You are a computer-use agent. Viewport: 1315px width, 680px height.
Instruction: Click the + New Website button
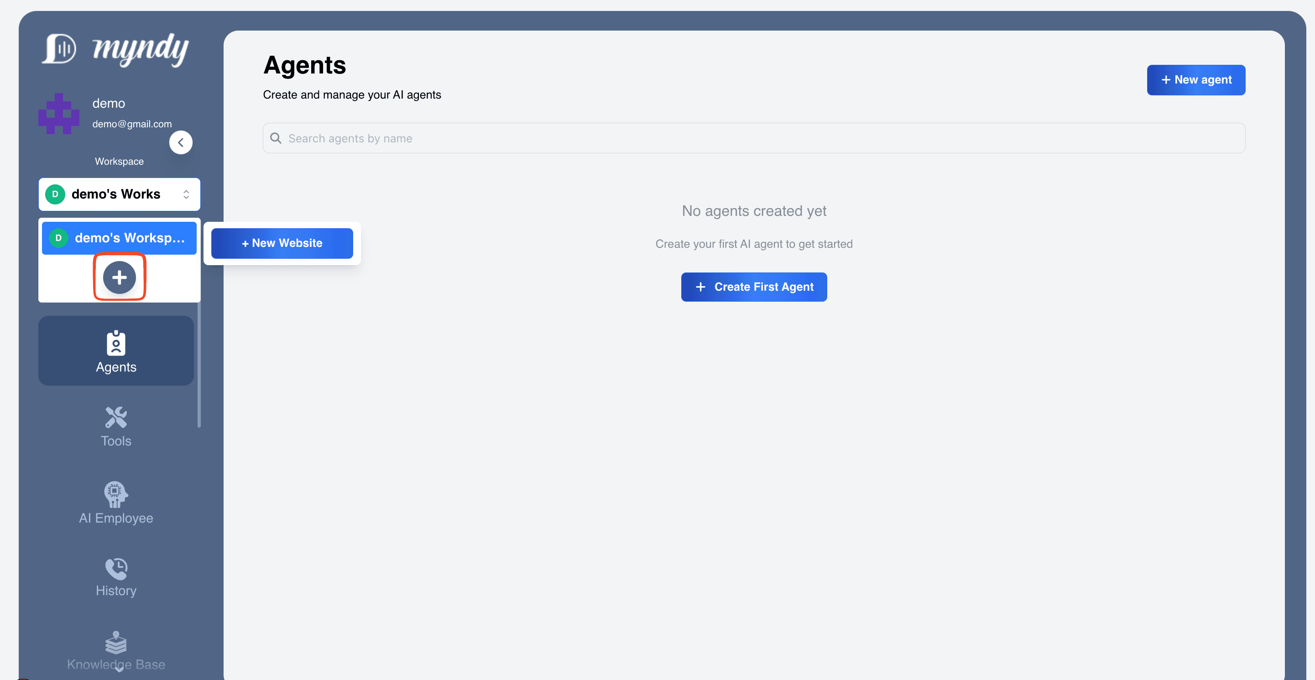(x=282, y=243)
